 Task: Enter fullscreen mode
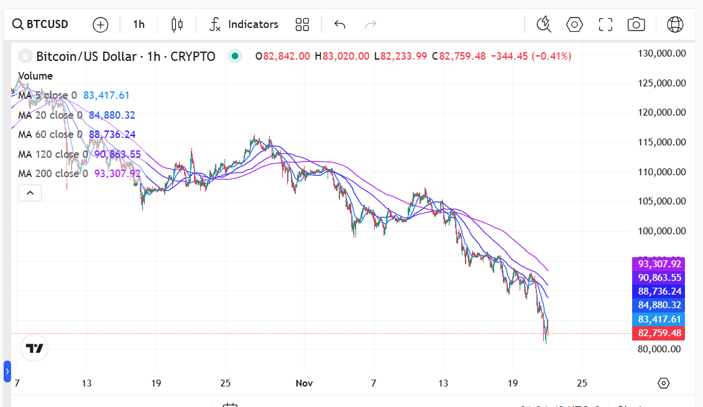[605, 24]
